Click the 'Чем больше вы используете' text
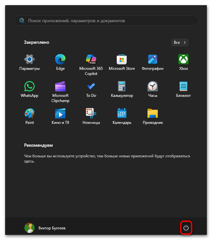This screenshot has width=212, height=240. point(107,159)
